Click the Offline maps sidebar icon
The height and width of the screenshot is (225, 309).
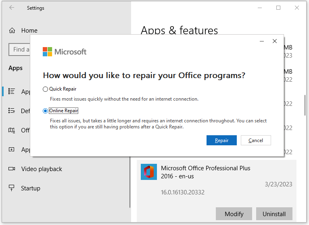pos(12,130)
